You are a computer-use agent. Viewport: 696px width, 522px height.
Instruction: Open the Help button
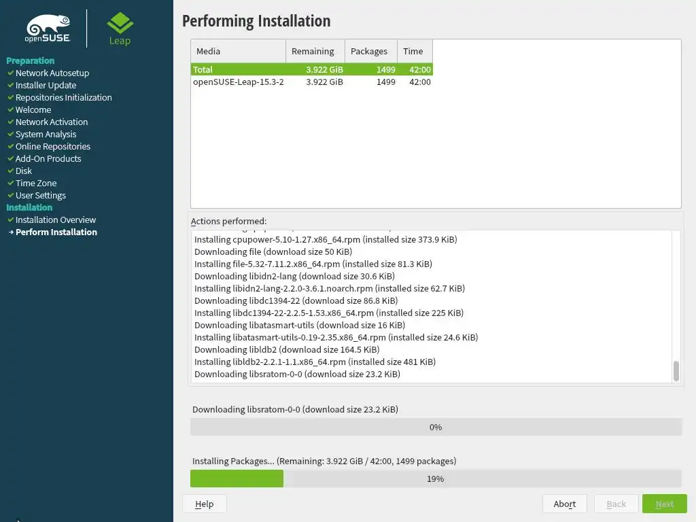[x=204, y=504]
